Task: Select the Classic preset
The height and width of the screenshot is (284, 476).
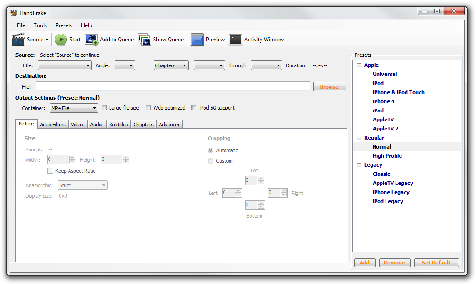Action: [381, 174]
